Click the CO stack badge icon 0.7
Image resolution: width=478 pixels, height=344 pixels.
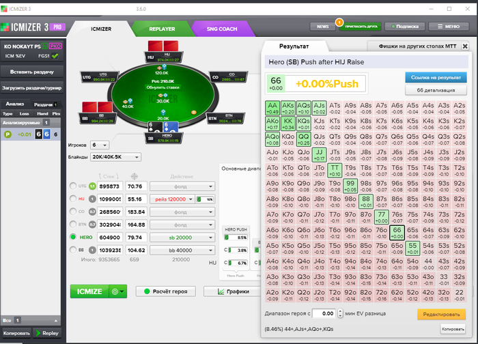92,212
